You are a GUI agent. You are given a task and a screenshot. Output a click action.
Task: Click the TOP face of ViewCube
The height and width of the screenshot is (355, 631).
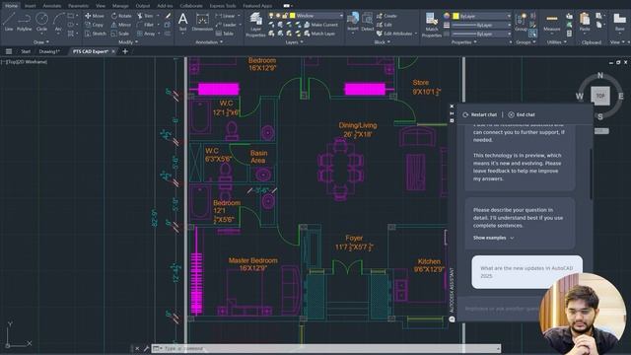tap(600, 96)
